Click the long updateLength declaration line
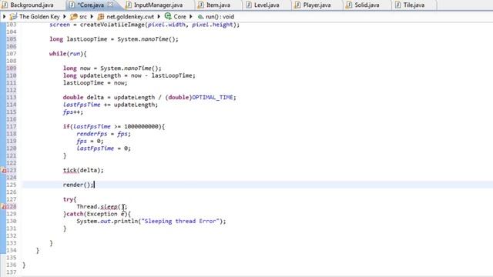This screenshot has width=493, height=277. (129, 75)
